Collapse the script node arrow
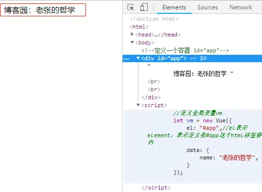The image size is (262, 192). pos(138,105)
